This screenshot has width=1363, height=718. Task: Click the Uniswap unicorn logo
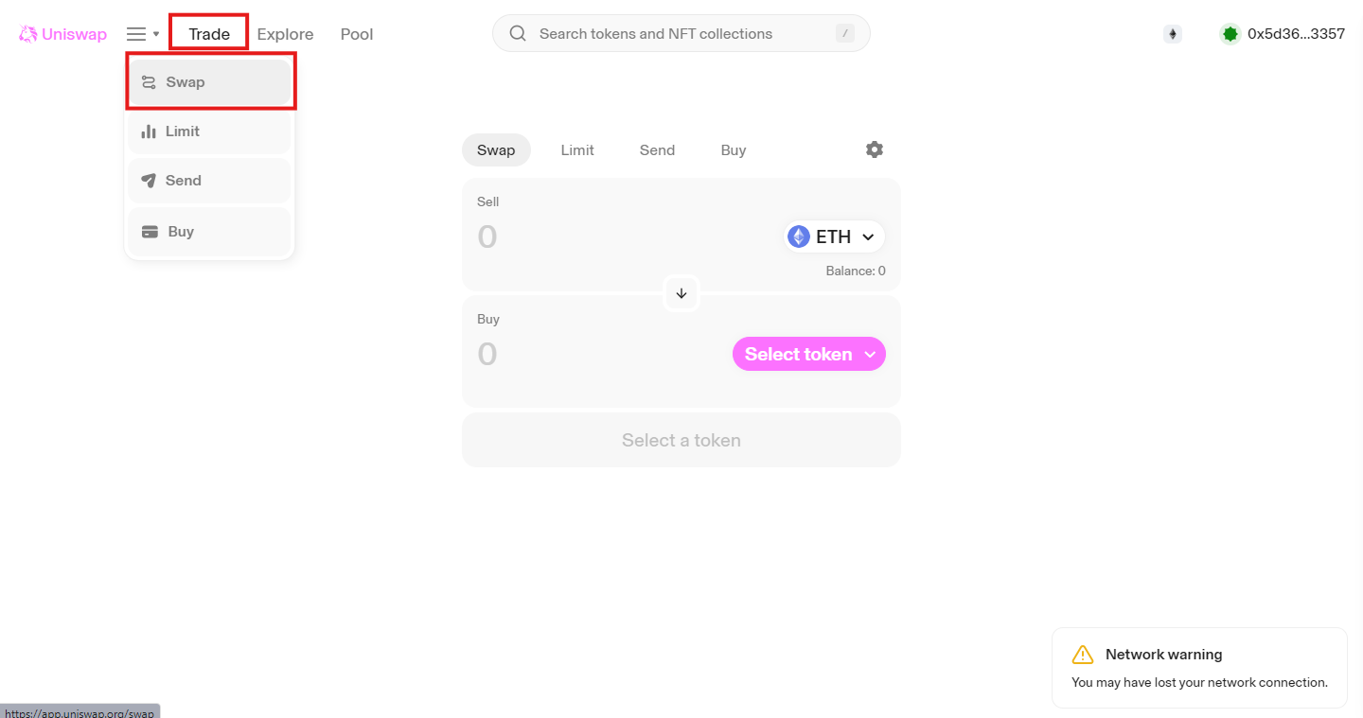[27, 34]
